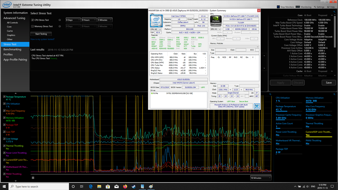Toggle Memory Utilization graph checkbox
Viewport: 338px width, 190px height.
pyautogui.click(x=4, y=118)
